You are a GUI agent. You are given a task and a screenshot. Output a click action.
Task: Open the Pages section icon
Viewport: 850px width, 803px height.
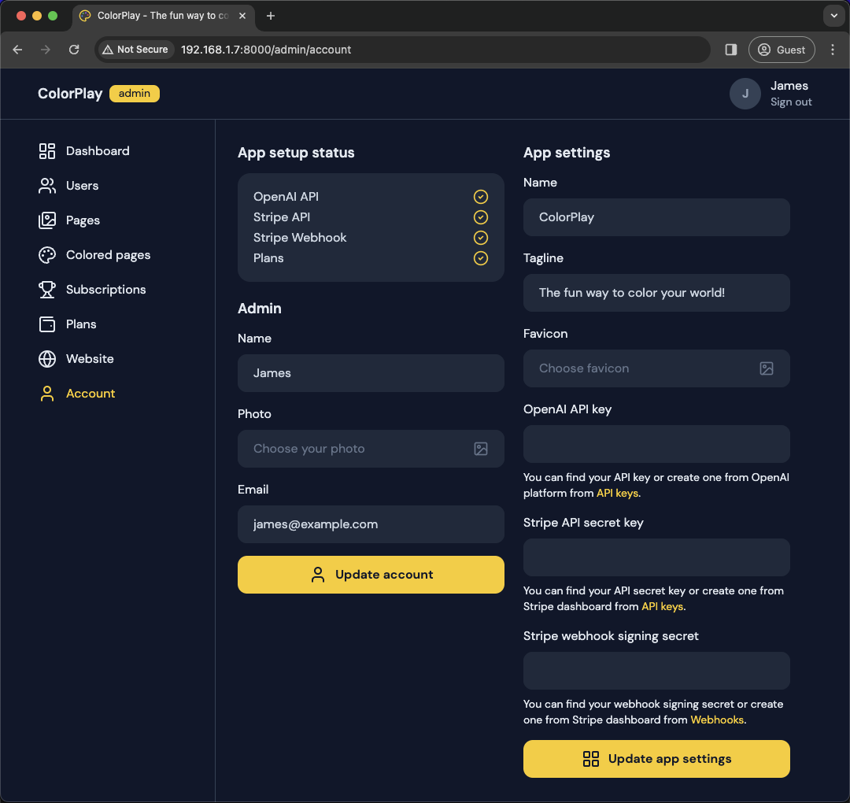(x=46, y=220)
